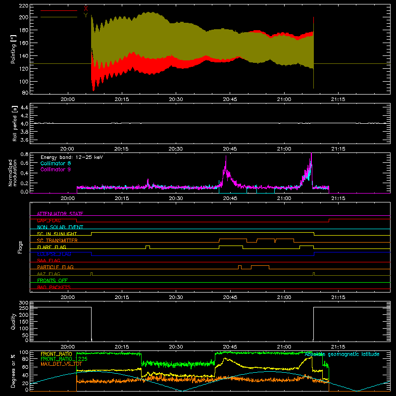Image resolution: width=396 pixels, height=396 pixels.
Task: Click the 21:00 time label under Flags panel
Action: [284, 297]
